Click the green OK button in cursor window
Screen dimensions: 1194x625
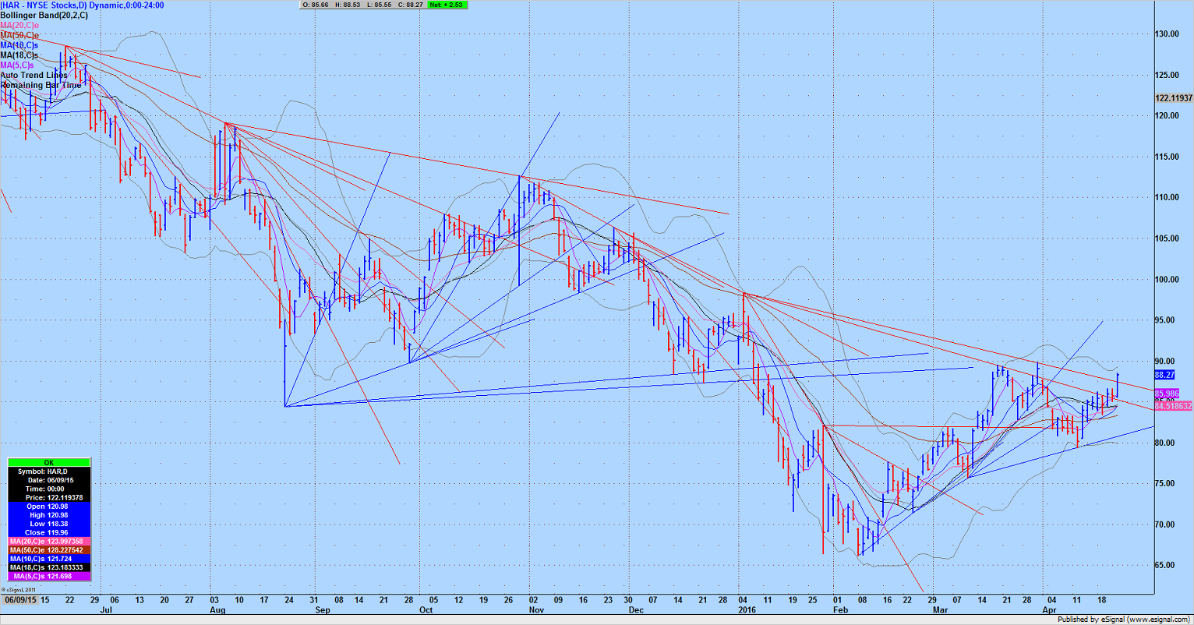(49, 463)
